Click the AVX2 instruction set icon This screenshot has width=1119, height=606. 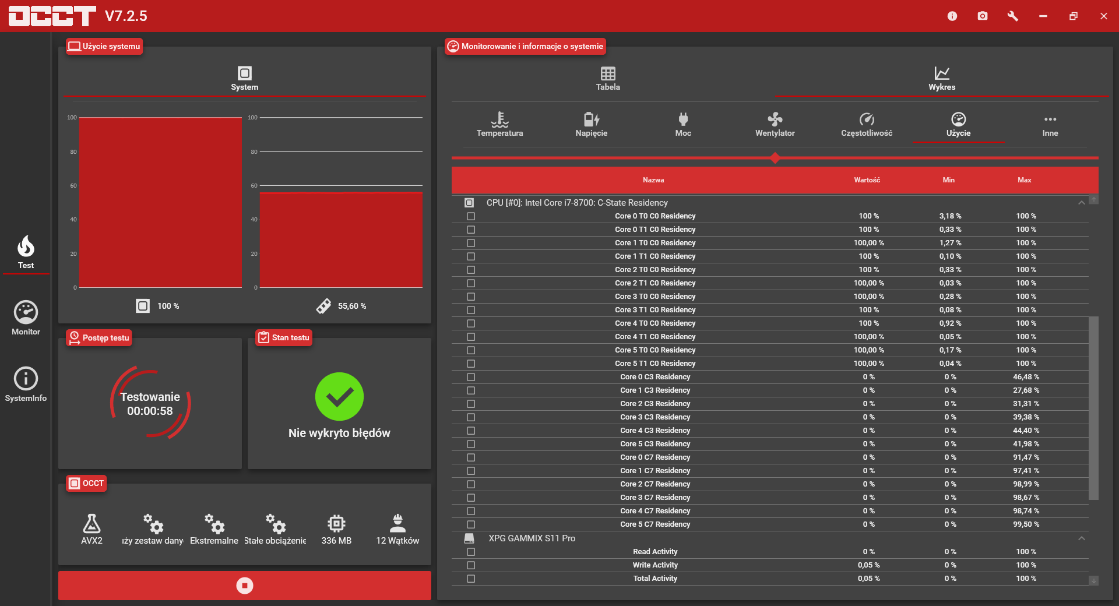coord(92,524)
